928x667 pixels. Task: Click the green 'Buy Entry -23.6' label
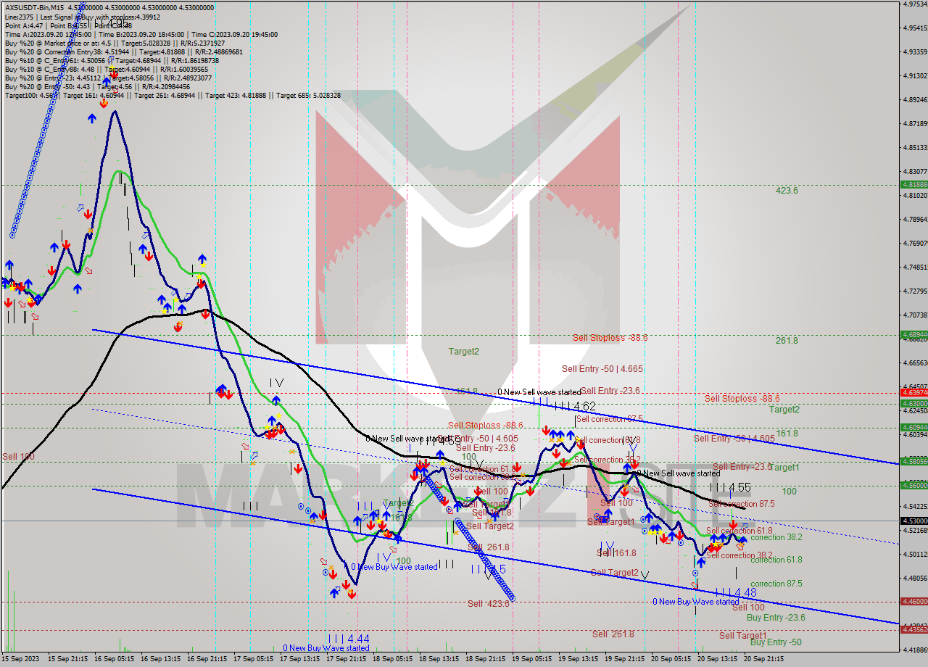coord(776,618)
